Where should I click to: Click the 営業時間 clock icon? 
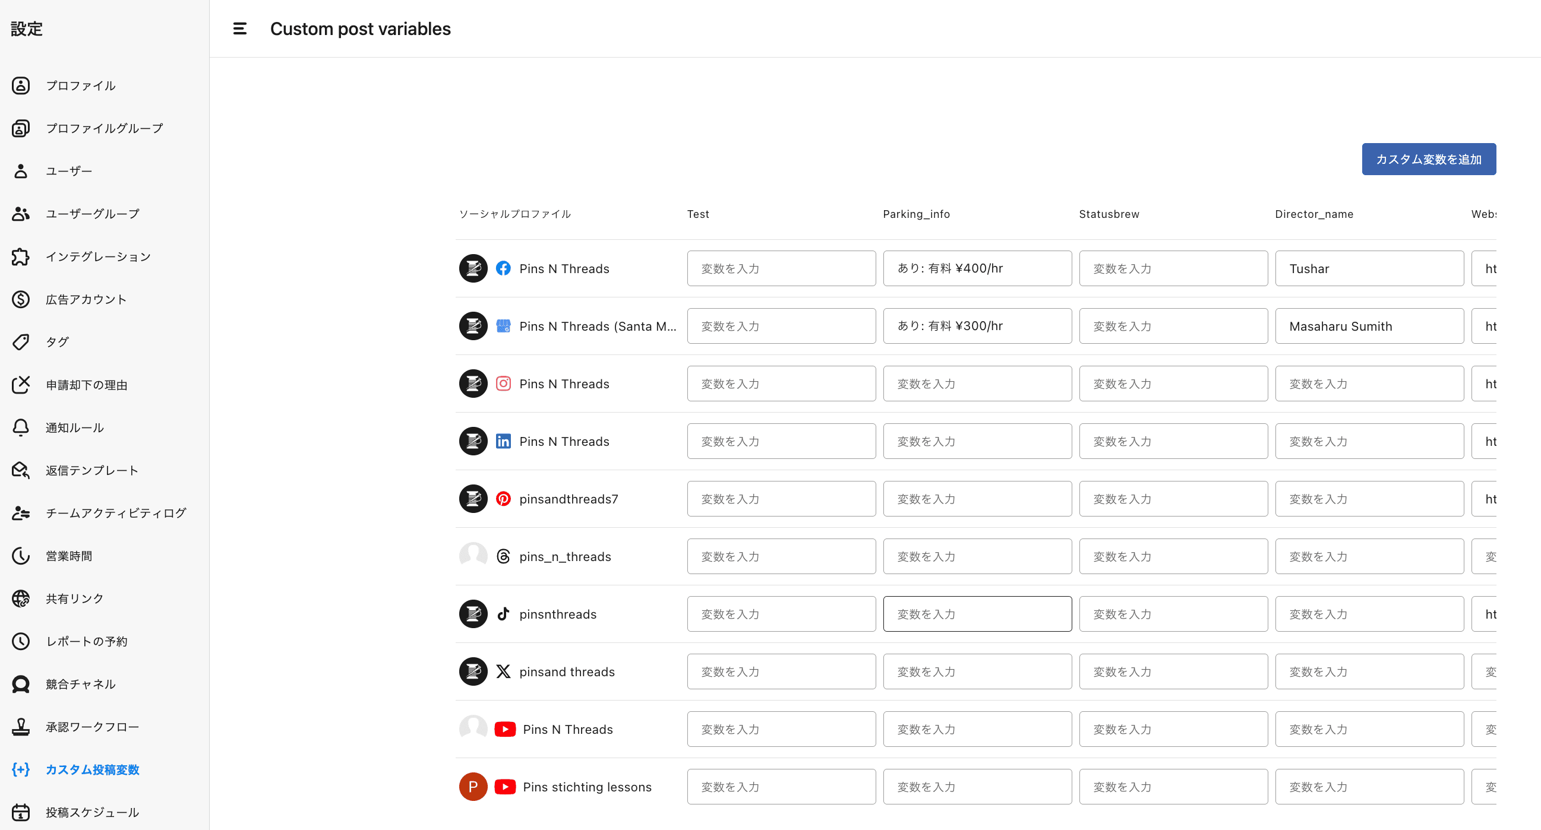point(21,556)
